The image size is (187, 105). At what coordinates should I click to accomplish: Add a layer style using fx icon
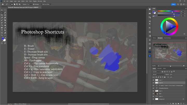click(x=171, y=103)
